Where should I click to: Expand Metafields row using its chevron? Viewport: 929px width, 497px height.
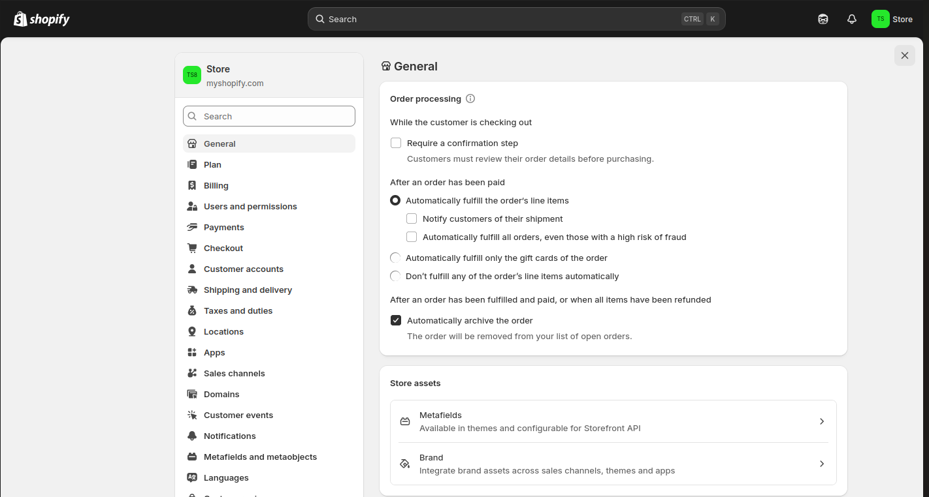(x=822, y=421)
